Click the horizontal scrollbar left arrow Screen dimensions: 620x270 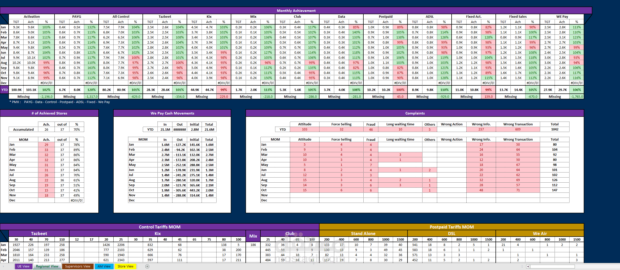point(528,266)
